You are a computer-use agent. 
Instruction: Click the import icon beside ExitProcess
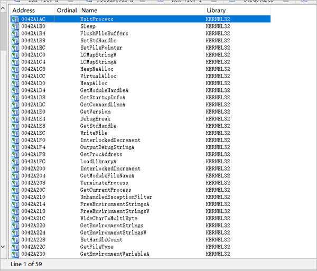click(15, 19)
